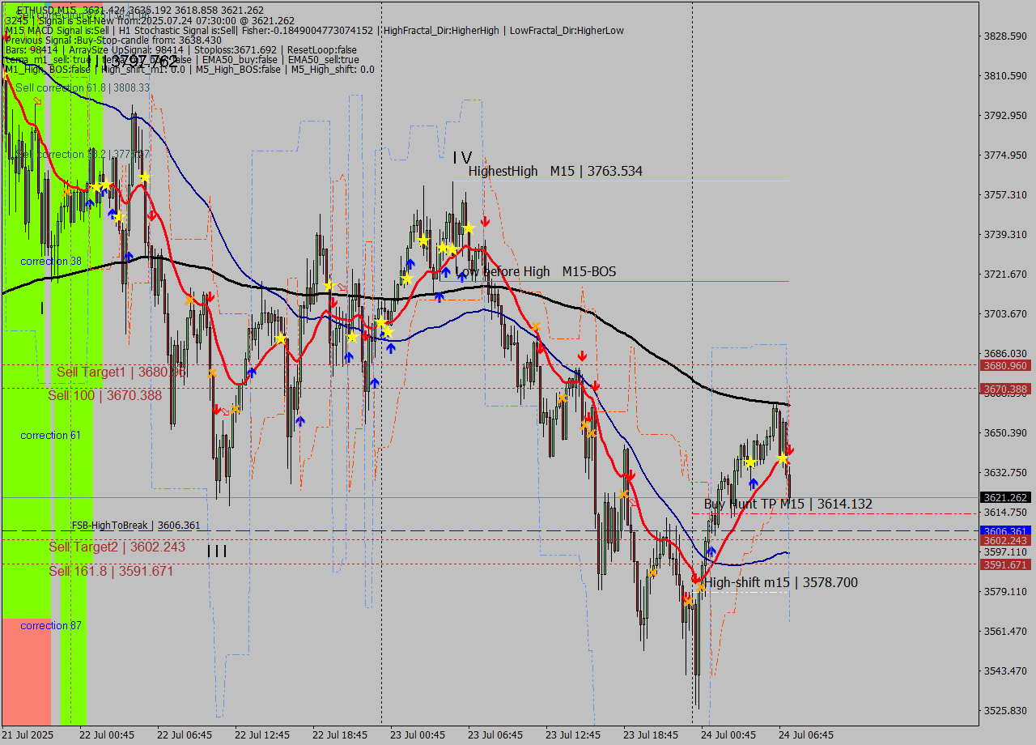Select the High-shift m15 label
This screenshot has height=745, width=1036.
(780, 582)
